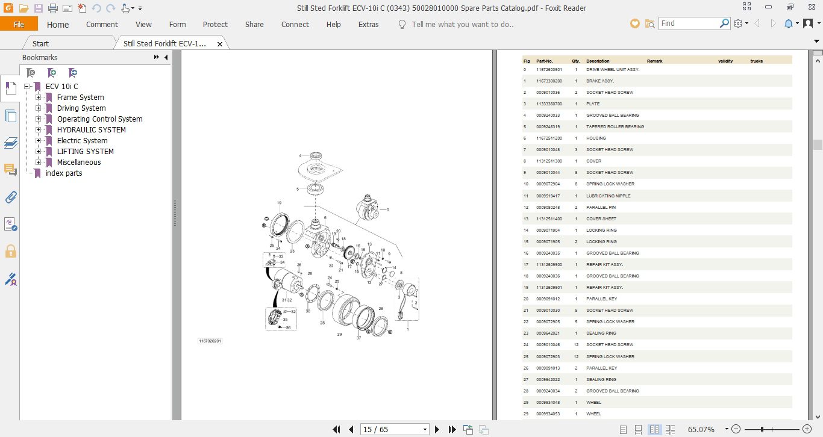The height and width of the screenshot is (437, 823).
Task: Expand the HYDRAULIC SYSTEM bookmark
Action: pos(39,130)
